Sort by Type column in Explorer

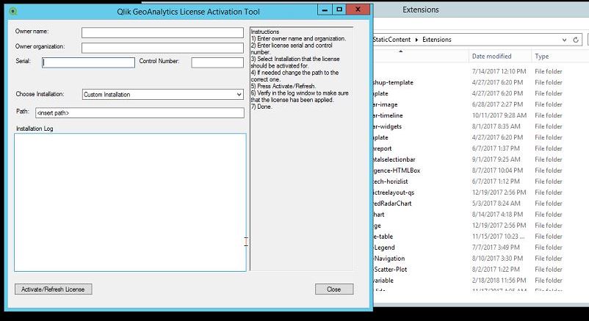(542, 56)
